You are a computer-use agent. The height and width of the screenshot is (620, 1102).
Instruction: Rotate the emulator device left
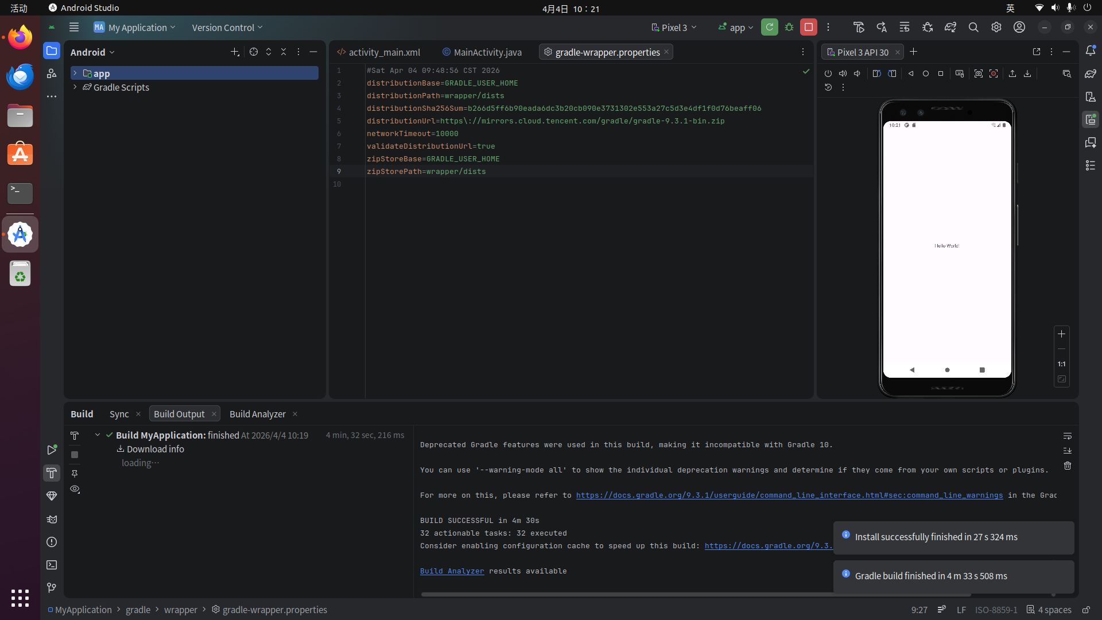pyautogui.click(x=876, y=73)
